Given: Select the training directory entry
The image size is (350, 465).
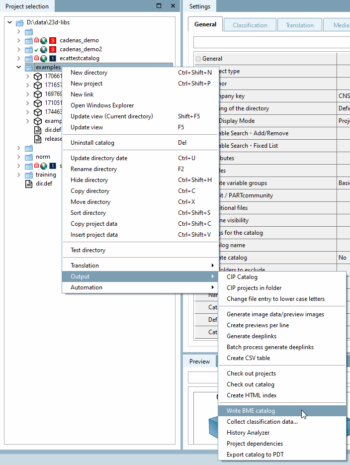Looking at the screenshot, I should pyautogui.click(x=46, y=175).
